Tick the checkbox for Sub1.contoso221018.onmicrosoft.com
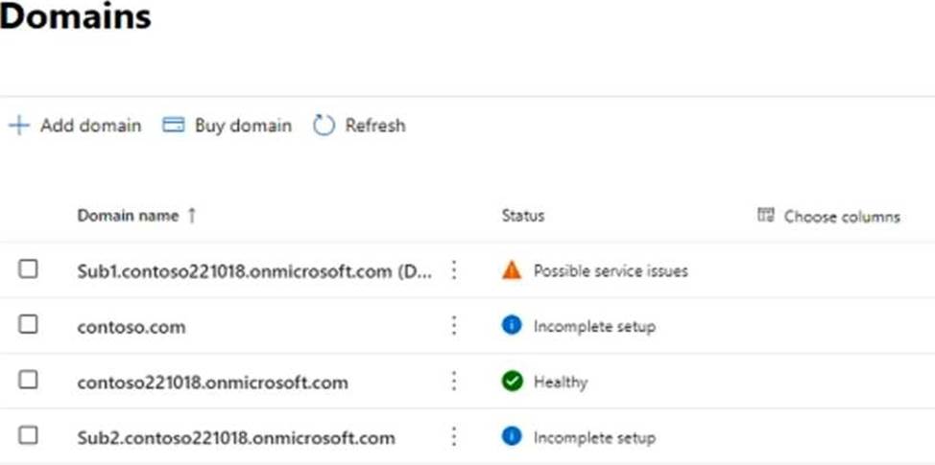 28,269
